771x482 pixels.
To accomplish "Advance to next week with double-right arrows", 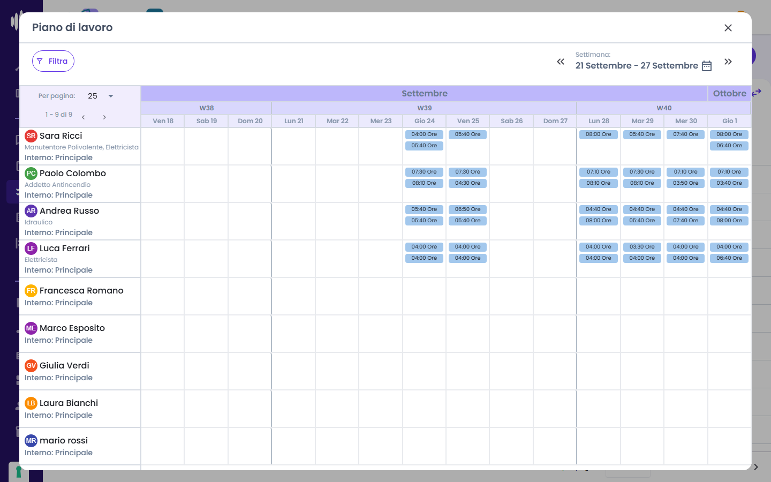I will [x=728, y=62].
